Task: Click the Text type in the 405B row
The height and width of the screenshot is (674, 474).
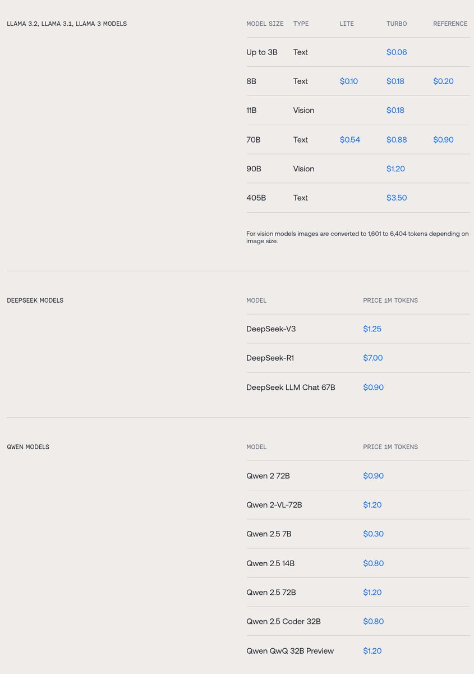Action: 300,198
